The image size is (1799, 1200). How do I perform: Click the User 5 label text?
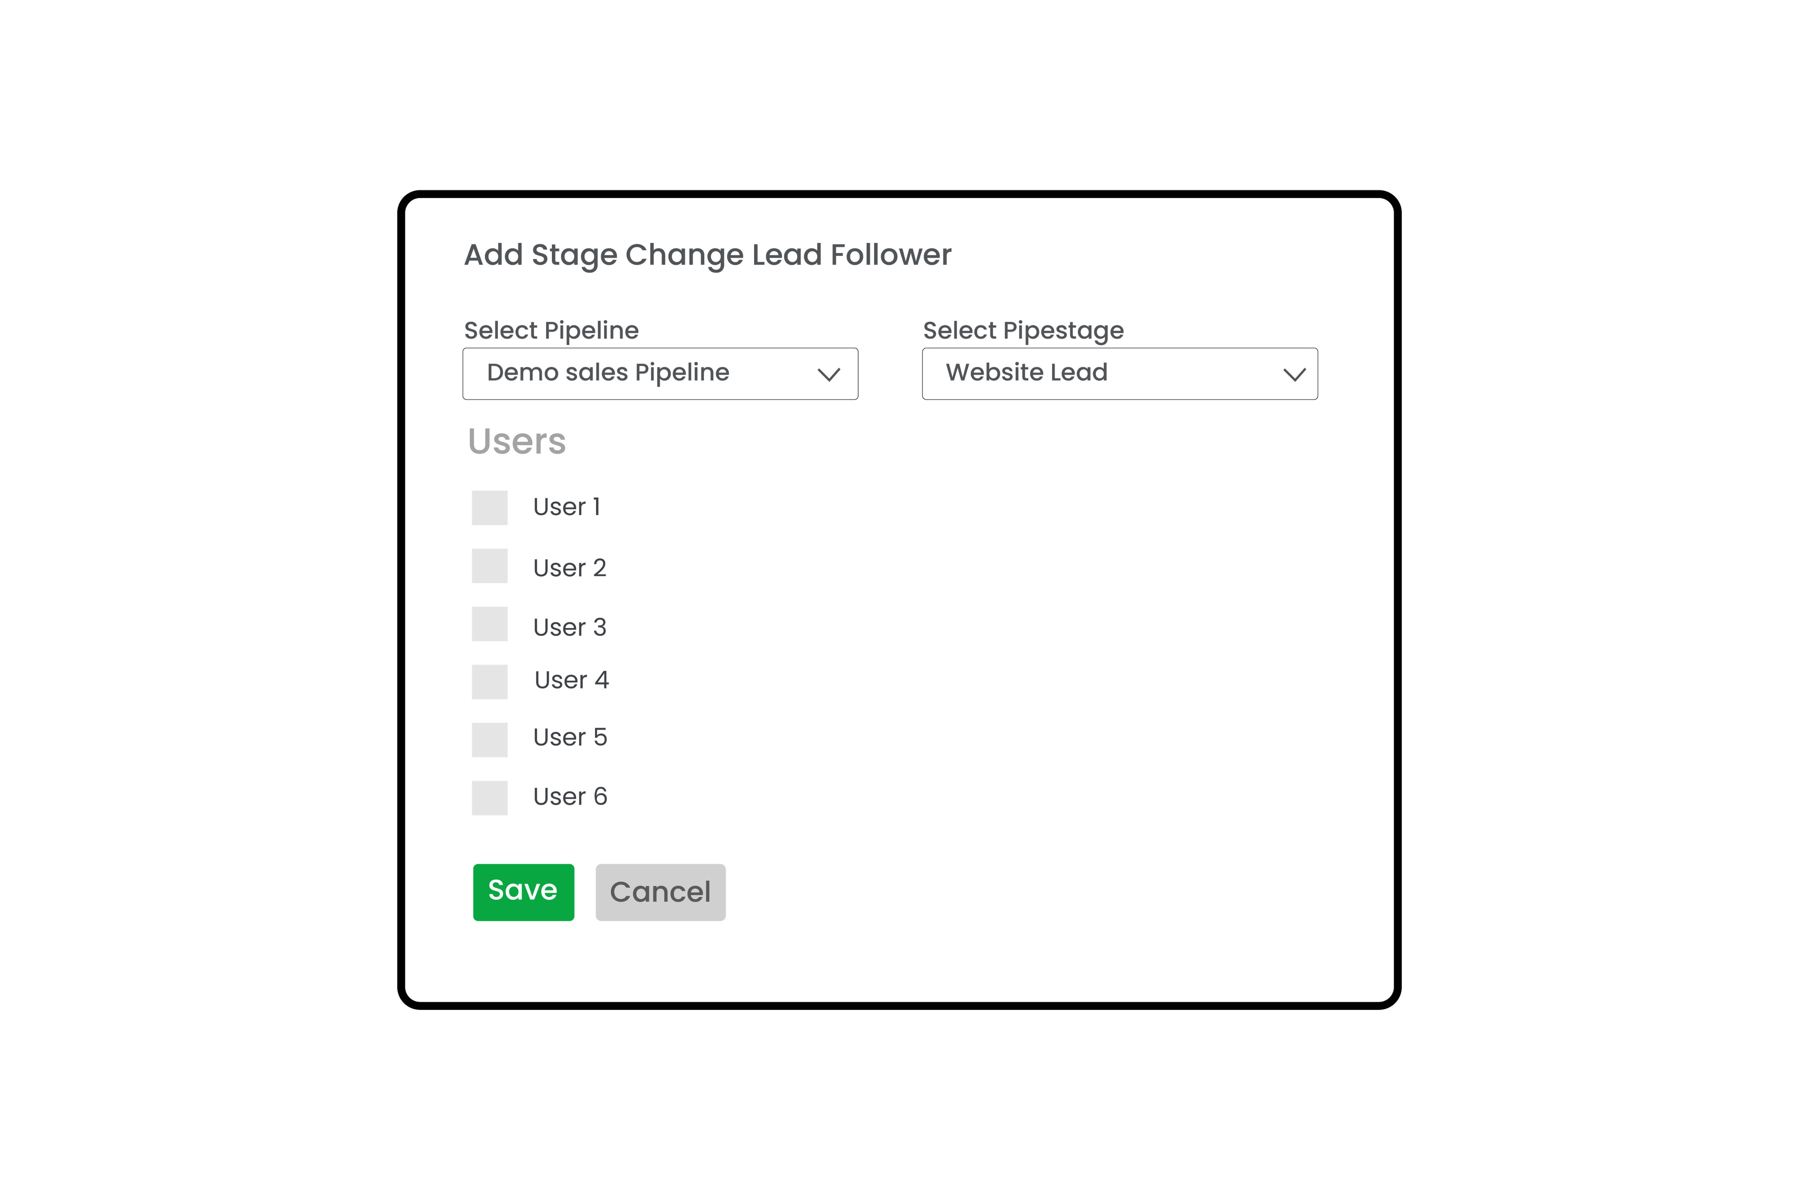(570, 737)
